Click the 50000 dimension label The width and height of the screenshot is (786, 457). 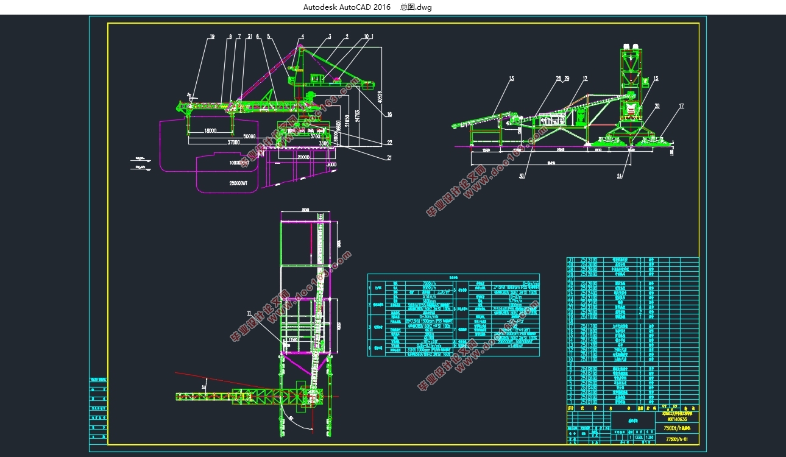tap(250, 136)
